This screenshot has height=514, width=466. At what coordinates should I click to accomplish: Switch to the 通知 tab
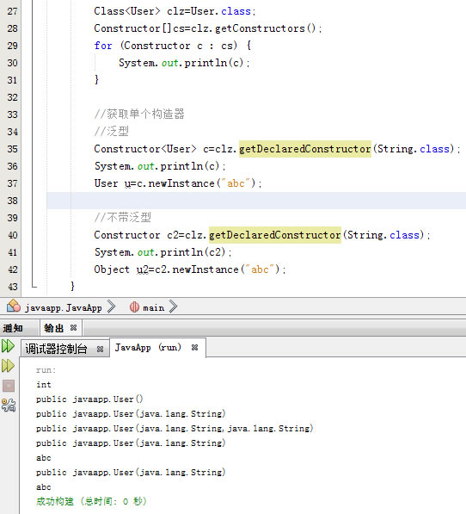(13, 328)
